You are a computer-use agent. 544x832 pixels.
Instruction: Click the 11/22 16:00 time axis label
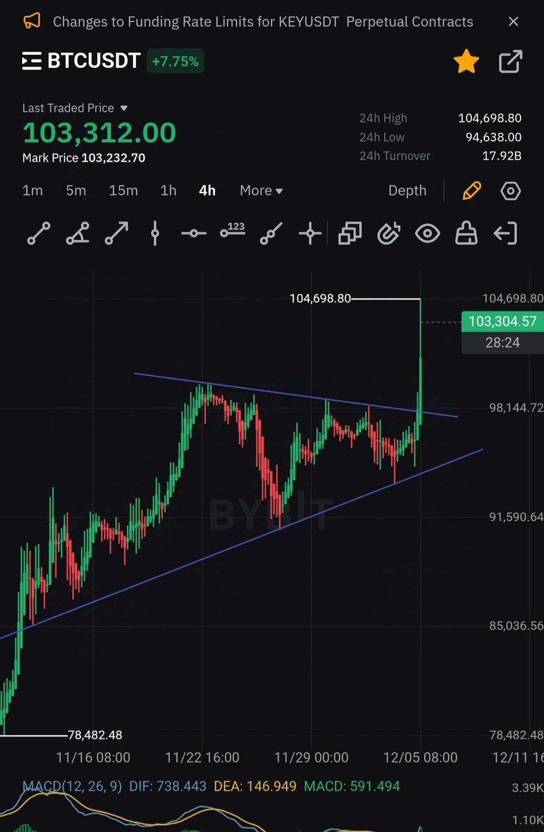(x=202, y=758)
